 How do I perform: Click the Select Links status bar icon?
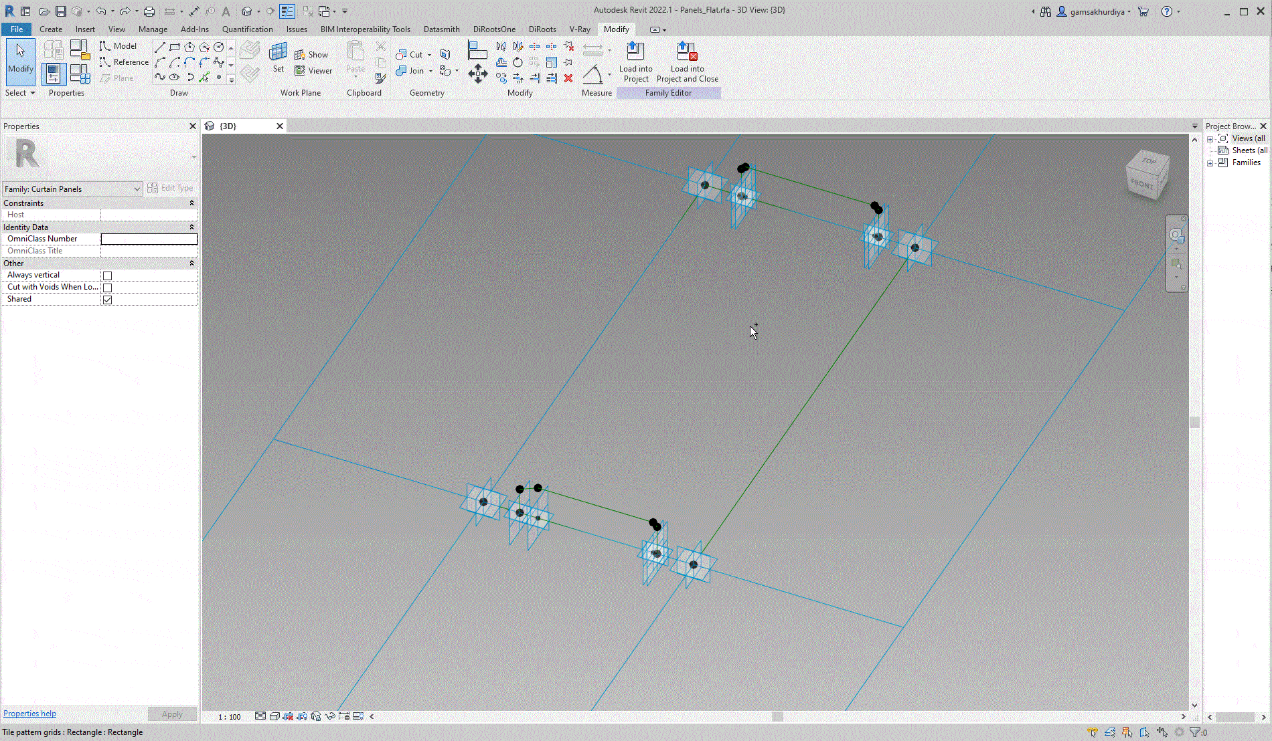(1093, 732)
